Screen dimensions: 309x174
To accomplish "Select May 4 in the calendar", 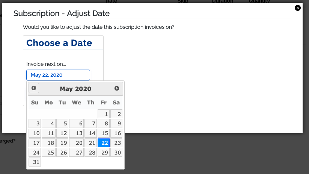I will (49, 123).
